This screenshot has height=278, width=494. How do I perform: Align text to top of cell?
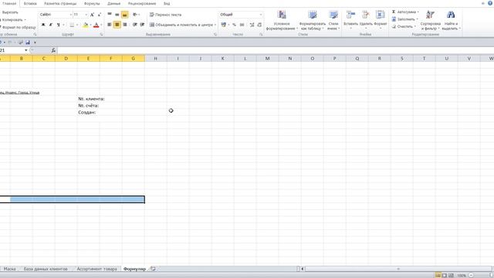tap(110, 15)
